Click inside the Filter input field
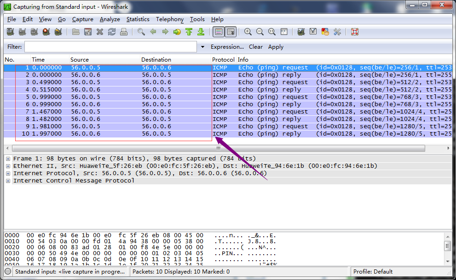The width and height of the screenshot is (456, 280). pyautogui.click(x=111, y=47)
